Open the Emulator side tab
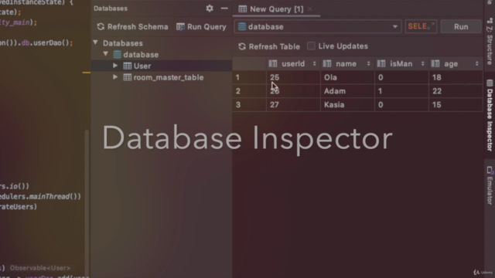The height and width of the screenshot is (278, 495). pyautogui.click(x=490, y=185)
